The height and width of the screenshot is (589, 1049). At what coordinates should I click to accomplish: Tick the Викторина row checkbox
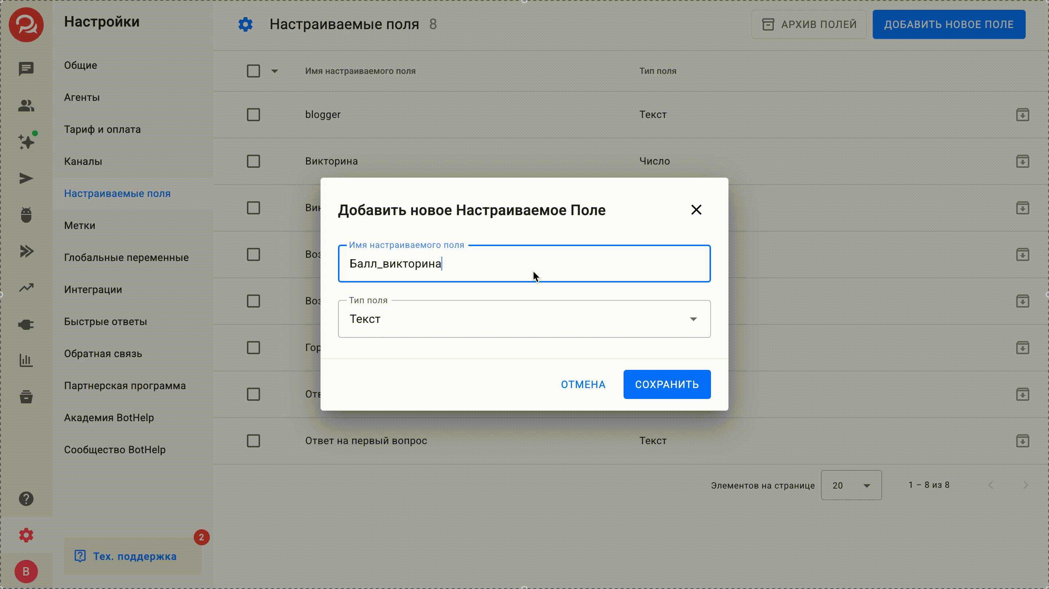253,161
